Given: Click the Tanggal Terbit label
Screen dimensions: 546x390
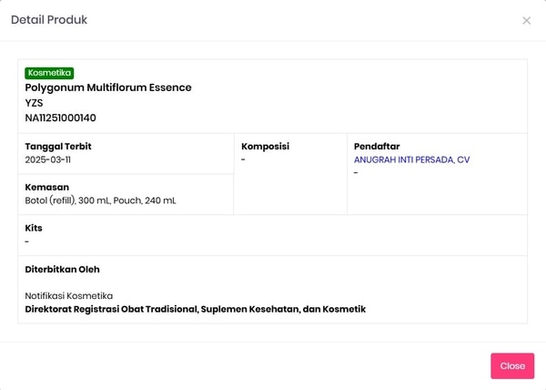Looking at the screenshot, I should pos(58,146).
